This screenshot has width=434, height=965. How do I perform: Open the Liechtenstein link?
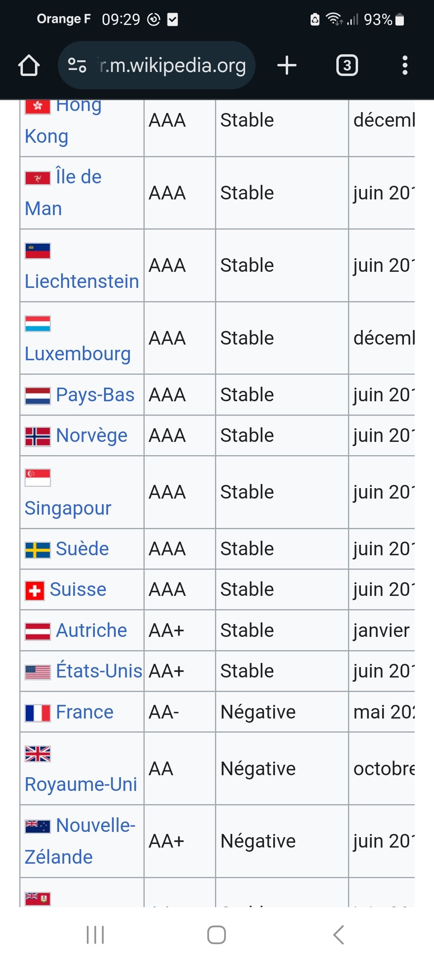(82, 281)
